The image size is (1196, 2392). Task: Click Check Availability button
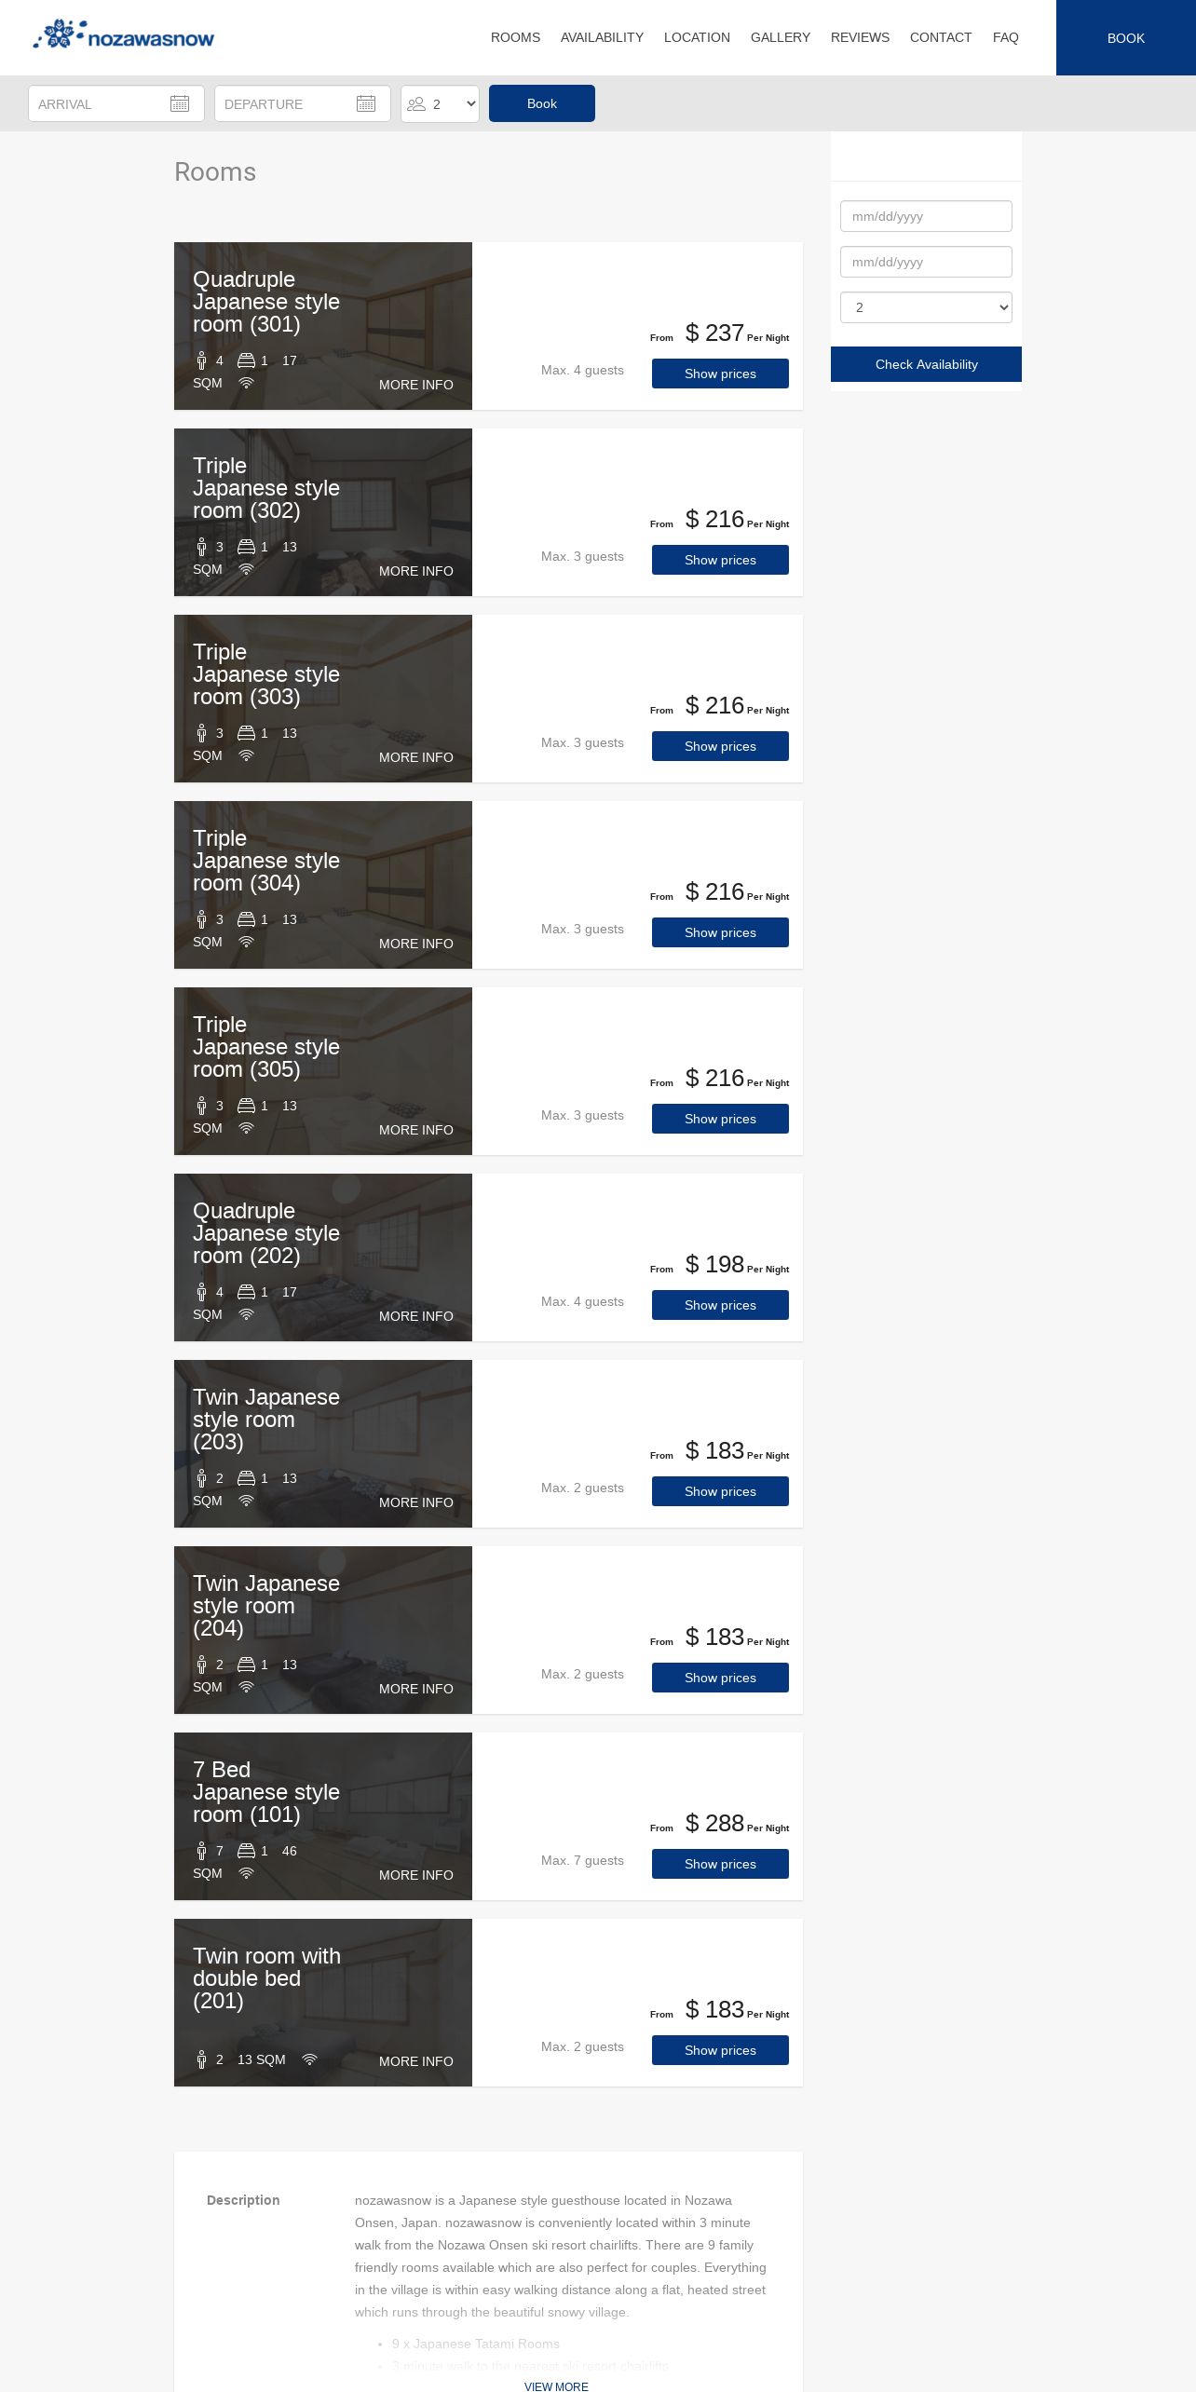(x=926, y=364)
